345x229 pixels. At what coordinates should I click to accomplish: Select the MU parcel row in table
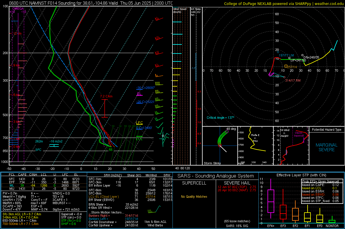[x=44, y=189]
